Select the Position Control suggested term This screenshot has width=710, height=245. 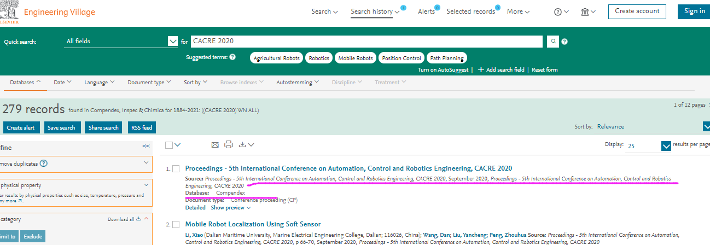(401, 58)
